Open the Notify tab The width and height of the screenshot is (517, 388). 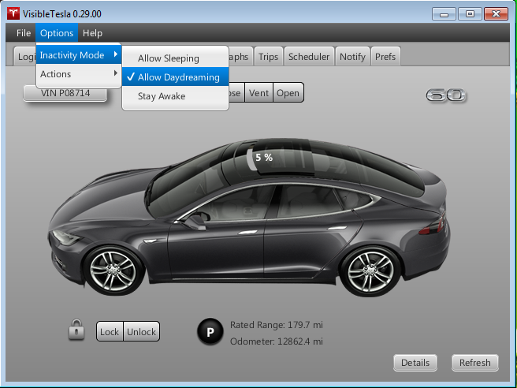(352, 57)
